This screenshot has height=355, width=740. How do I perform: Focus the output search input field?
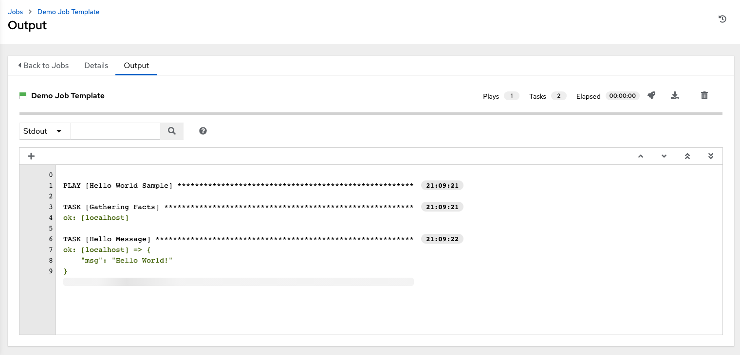[x=115, y=131]
